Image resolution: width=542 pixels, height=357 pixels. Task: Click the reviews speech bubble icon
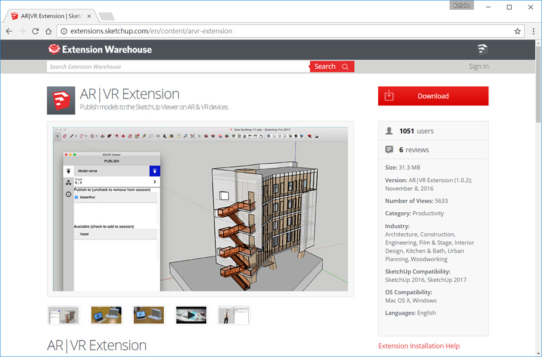pos(389,150)
